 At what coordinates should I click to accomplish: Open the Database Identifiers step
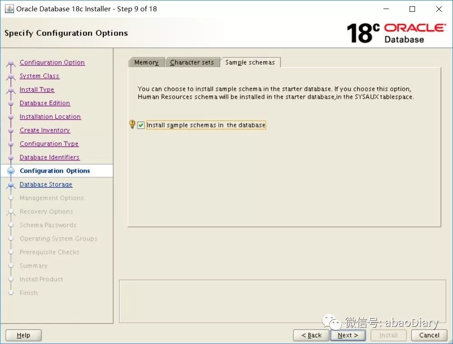(x=50, y=157)
